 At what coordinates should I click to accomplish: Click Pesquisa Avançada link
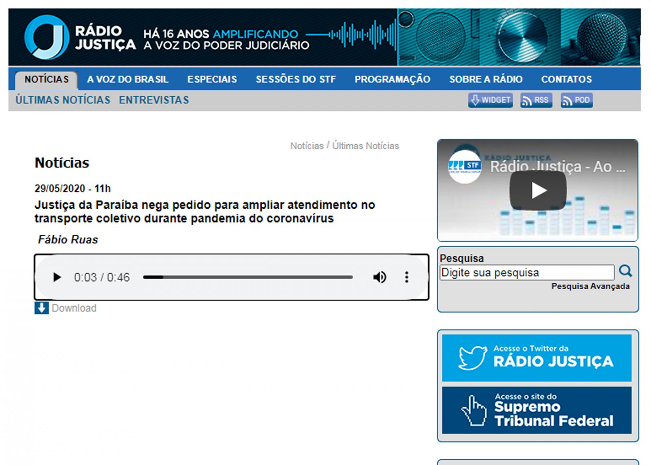click(590, 286)
